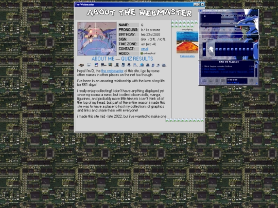Adjust the equalizer preamp slider
This screenshot has width=278, height=208.
point(204,49)
